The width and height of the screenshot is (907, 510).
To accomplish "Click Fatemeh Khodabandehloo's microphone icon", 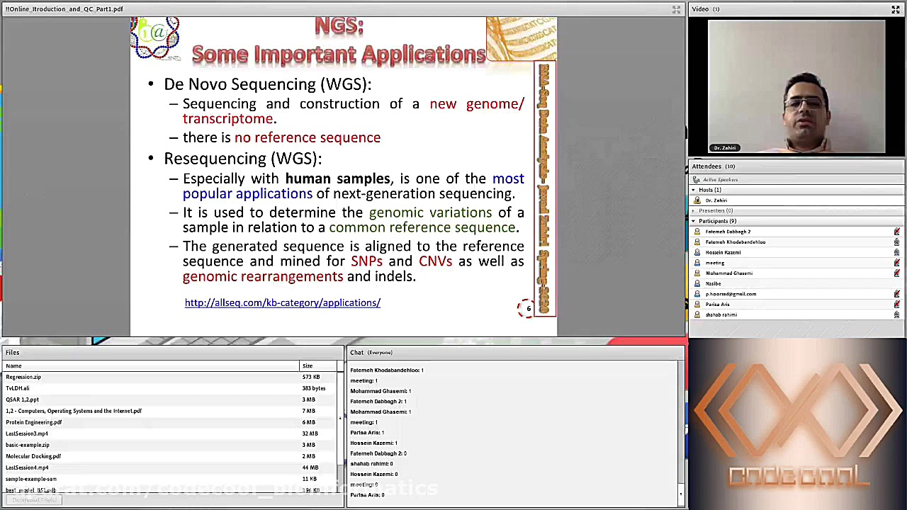I will pyautogui.click(x=896, y=242).
